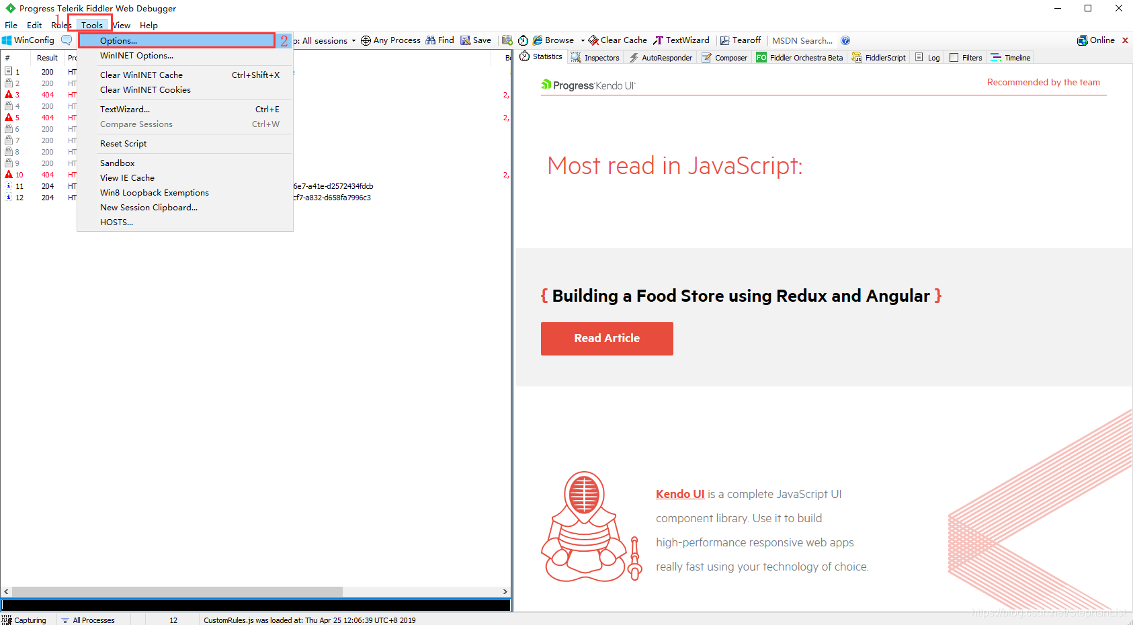Click the Capturing status bar indicator
This screenshot has width=1133, height=625.
click(24, 620)
